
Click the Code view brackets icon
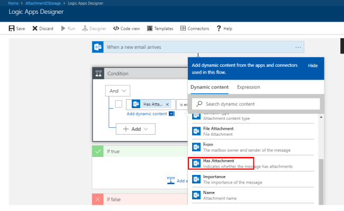116,28
